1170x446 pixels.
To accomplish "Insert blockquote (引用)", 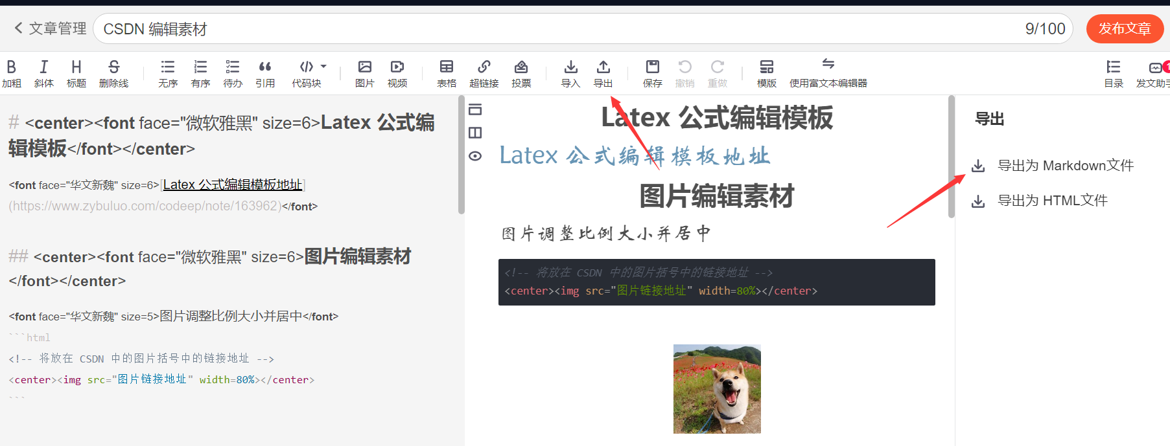I will pyautogui.click(x=265, y=73).
